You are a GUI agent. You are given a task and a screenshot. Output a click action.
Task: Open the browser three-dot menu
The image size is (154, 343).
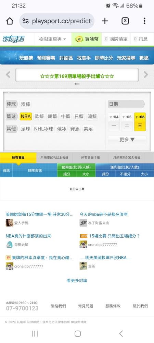coord(144,21)
